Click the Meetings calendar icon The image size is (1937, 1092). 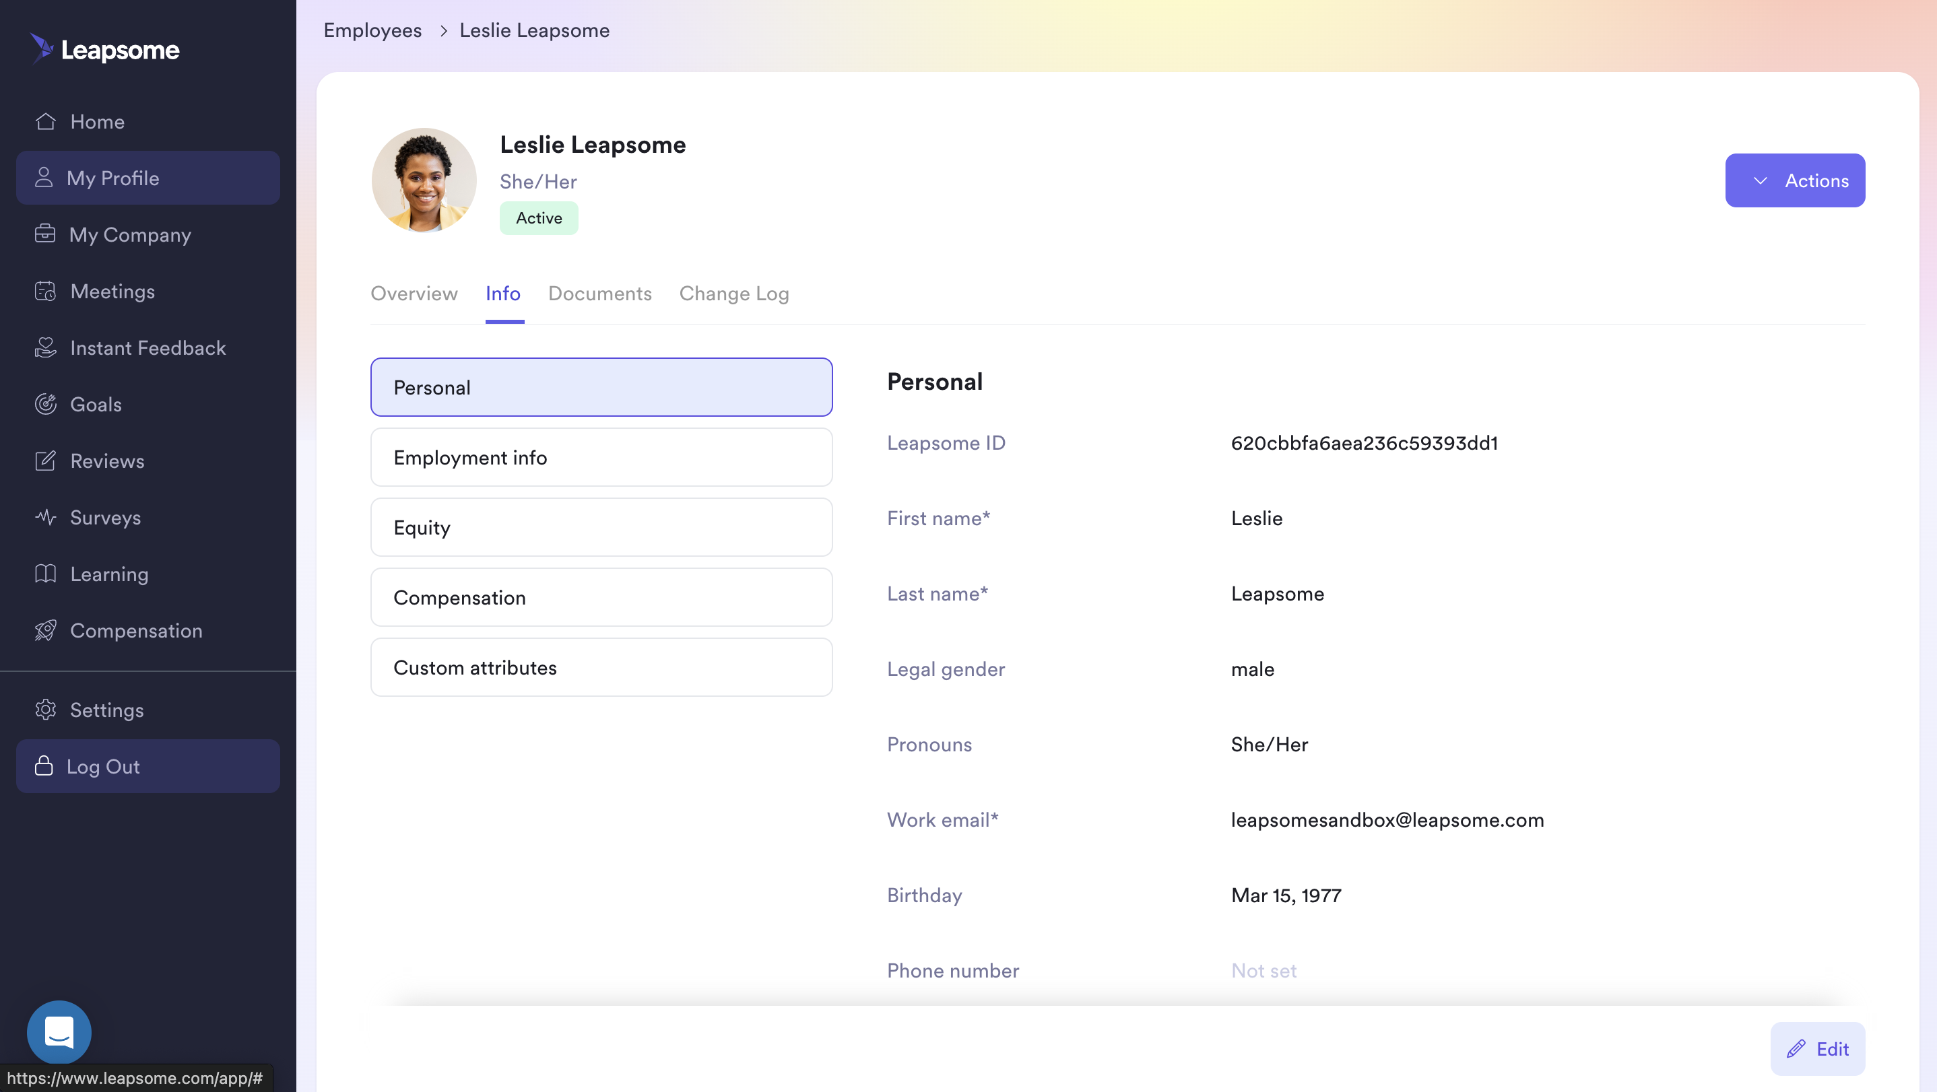point(45,291)
